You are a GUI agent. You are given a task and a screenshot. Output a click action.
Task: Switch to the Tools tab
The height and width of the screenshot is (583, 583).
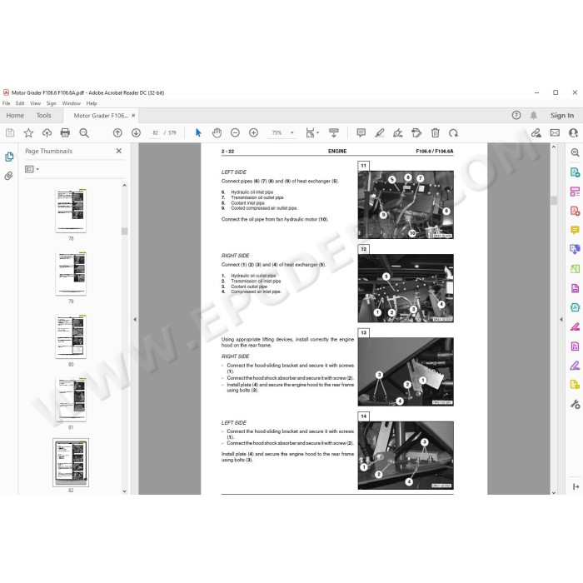[43, 115]
